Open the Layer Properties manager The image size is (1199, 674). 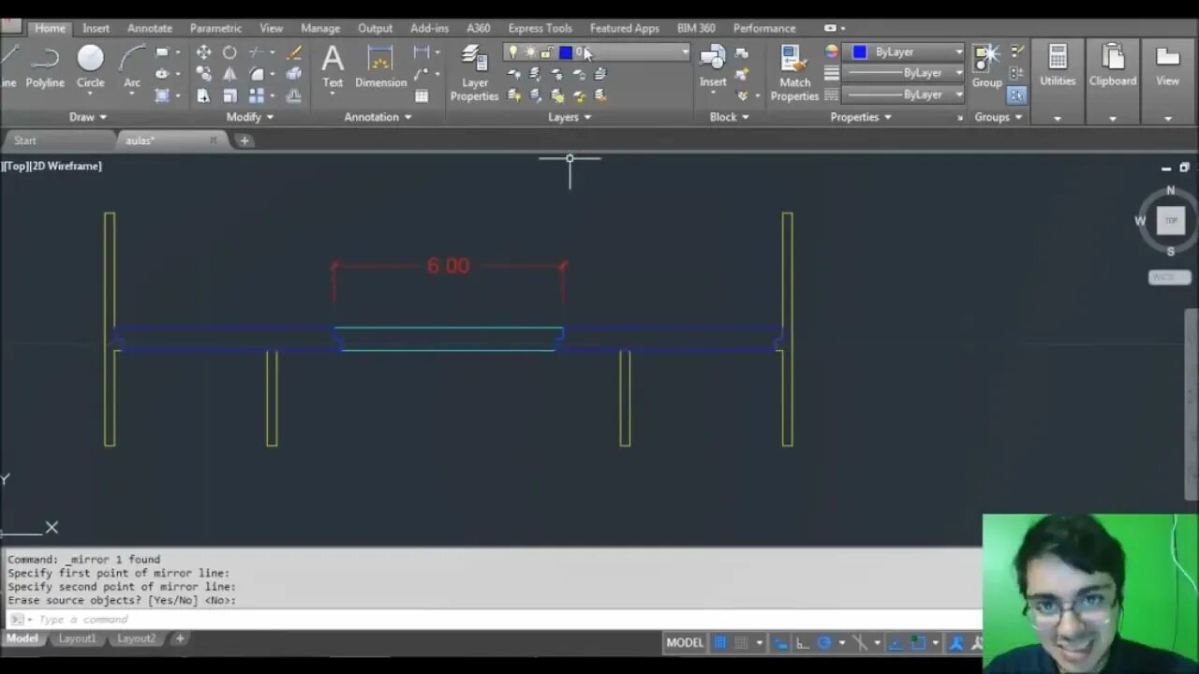click(x=475, y=73)
